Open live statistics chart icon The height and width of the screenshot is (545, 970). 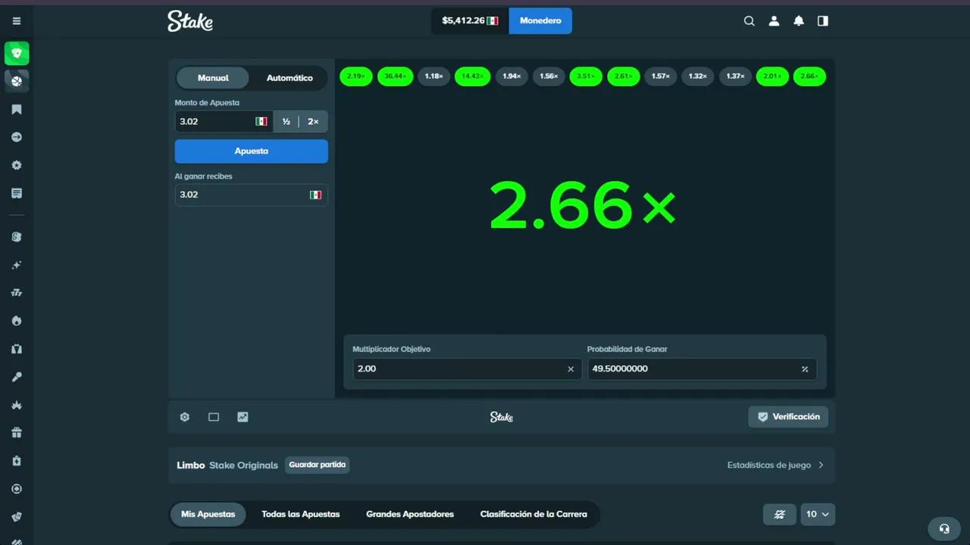(242, 417)
